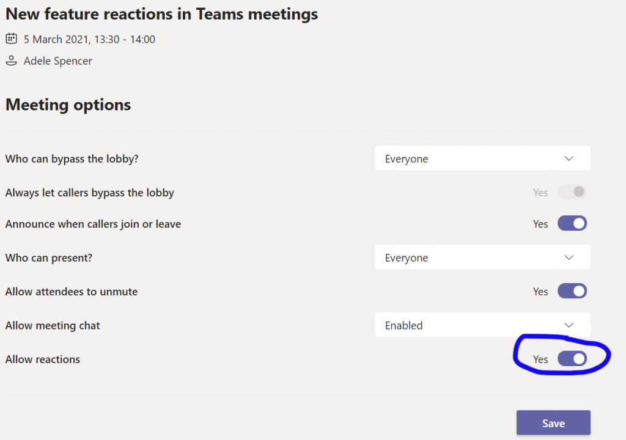Disable Announce when callers join or leave
This screenshot has width=626, height=440.
coord(572,223)
